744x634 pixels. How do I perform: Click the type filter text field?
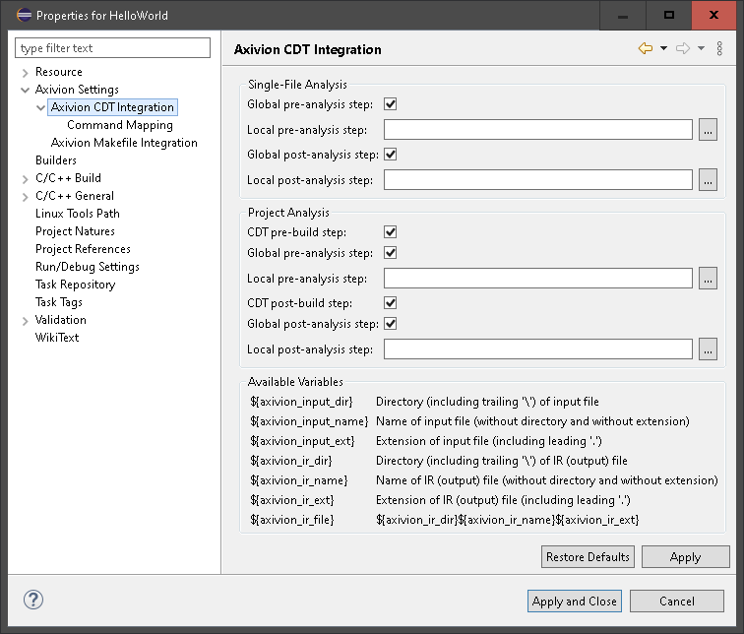point(112,48)
